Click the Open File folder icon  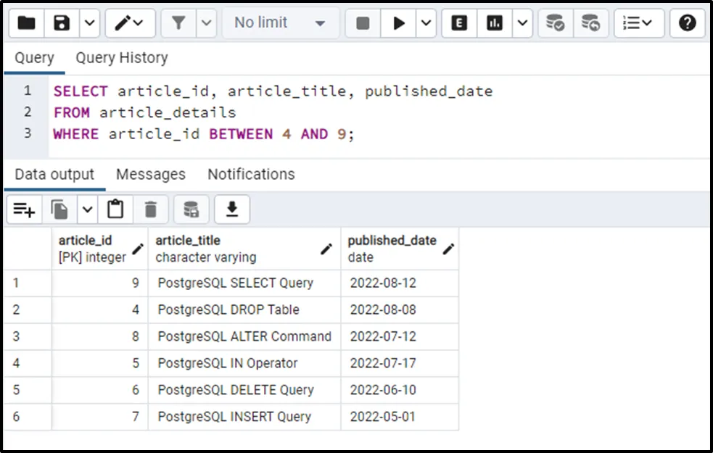click(x=26, y=23)
